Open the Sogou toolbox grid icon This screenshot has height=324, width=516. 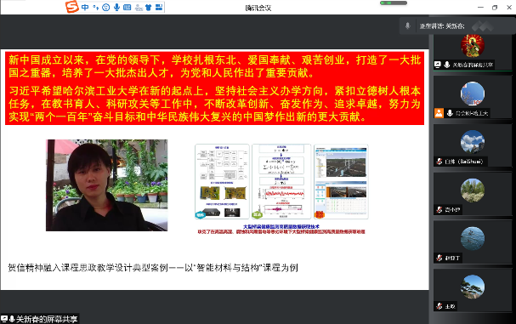point(159,8)
